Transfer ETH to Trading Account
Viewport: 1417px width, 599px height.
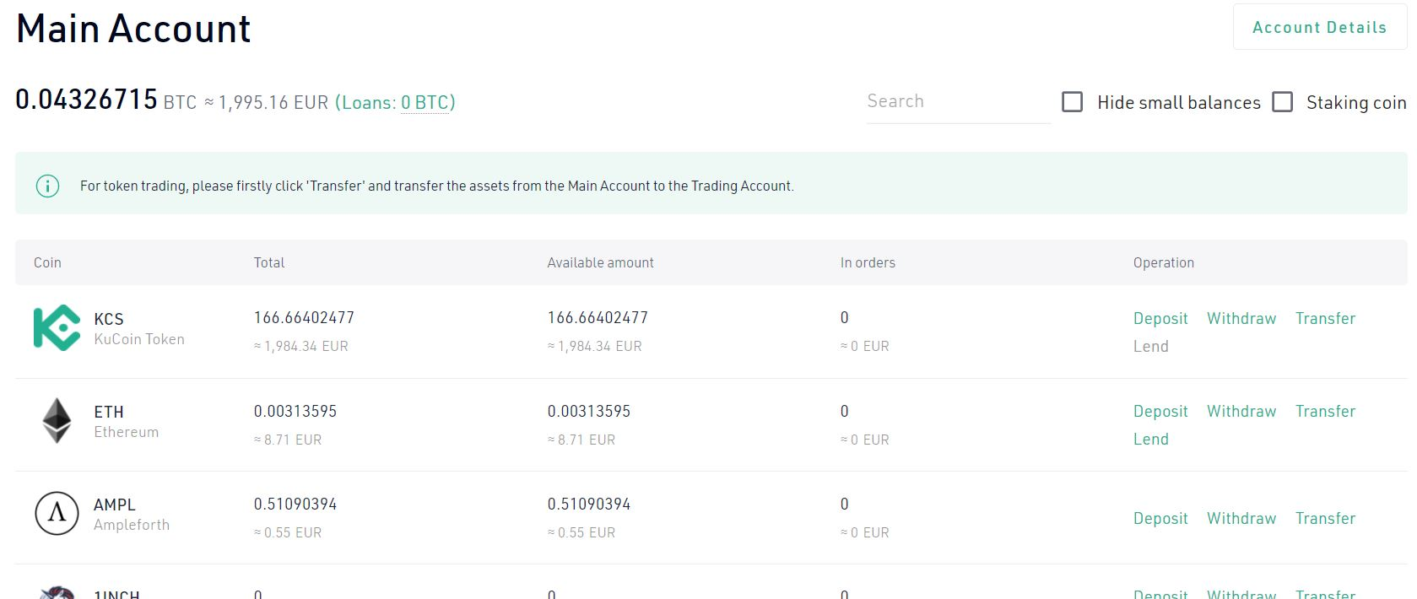(x=1326, y=411)
